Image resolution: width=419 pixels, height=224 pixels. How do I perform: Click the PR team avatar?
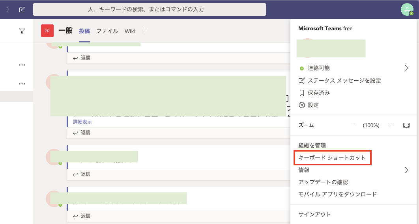pyautogui.click(x=47, y=31)
